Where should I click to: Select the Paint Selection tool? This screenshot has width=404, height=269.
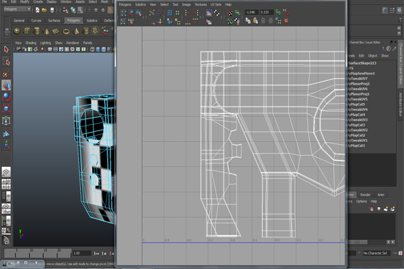(x=6, y=73)
